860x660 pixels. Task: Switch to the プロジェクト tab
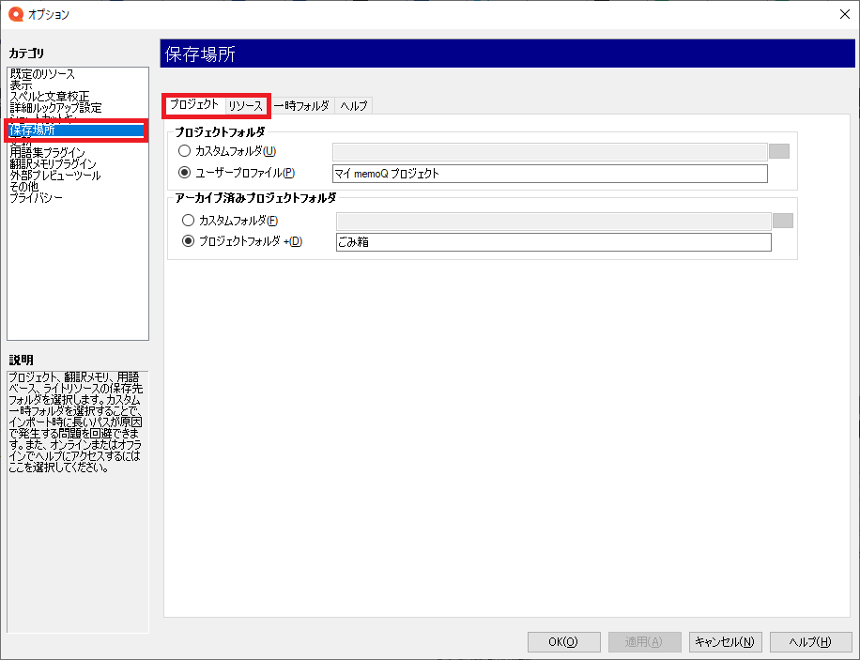coord(194,105)
